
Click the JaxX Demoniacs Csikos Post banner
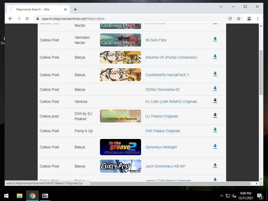pyautogui.click(x=120, y=166)
